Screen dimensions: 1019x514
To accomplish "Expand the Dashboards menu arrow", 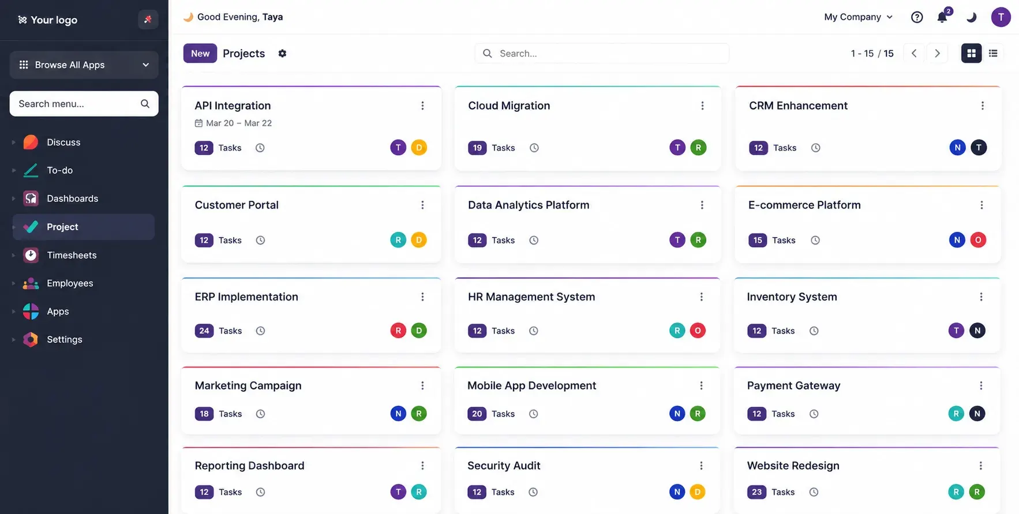I will [13, 198].
